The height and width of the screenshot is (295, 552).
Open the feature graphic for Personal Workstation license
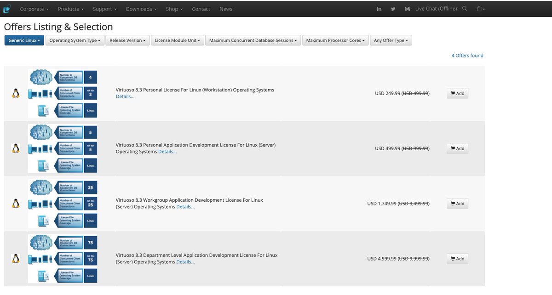(63, 93)
